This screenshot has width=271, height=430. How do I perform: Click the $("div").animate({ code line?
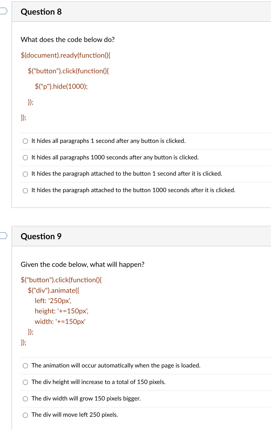[x=54, y=290]
